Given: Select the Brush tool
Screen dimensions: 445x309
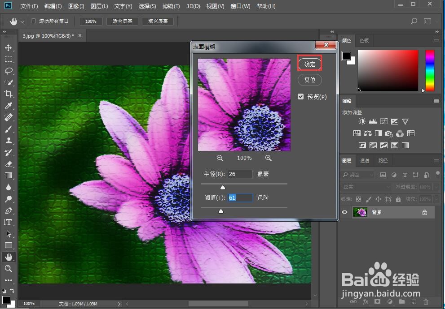Looking at the screenshot, I should point(9,129).
